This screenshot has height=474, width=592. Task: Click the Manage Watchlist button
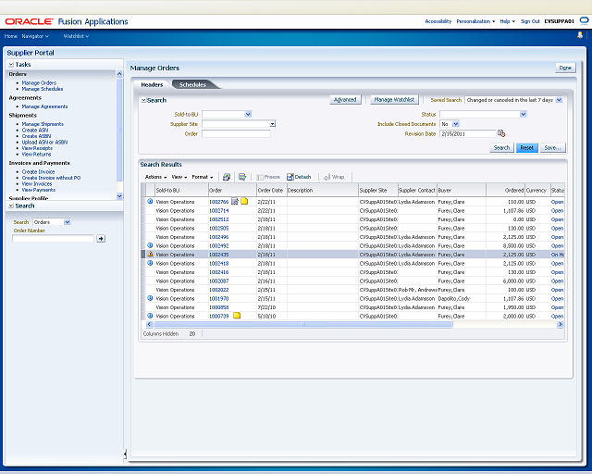pos(394,100)
